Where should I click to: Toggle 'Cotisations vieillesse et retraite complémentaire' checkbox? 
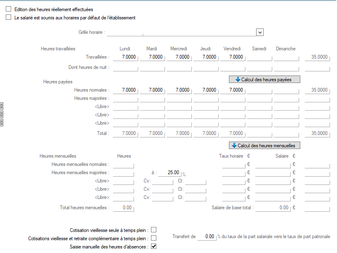(154, 238)
